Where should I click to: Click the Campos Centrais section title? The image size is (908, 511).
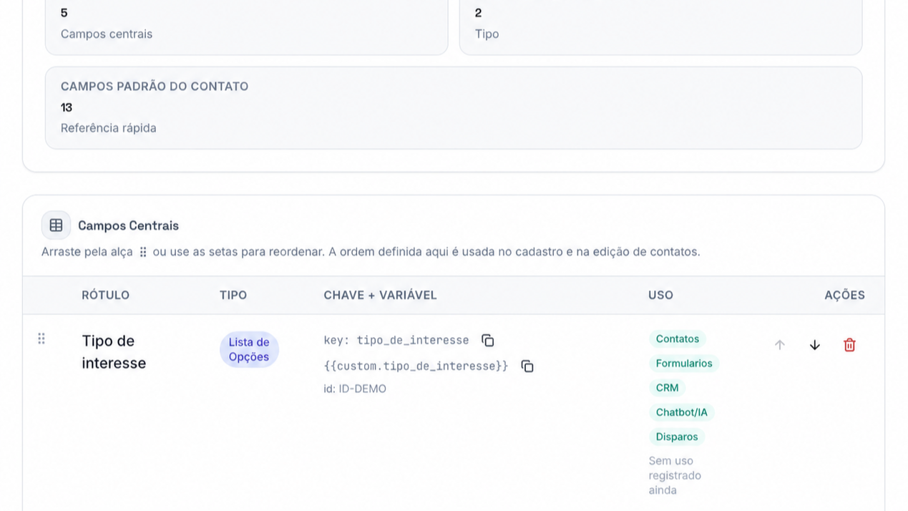(128, 225)
